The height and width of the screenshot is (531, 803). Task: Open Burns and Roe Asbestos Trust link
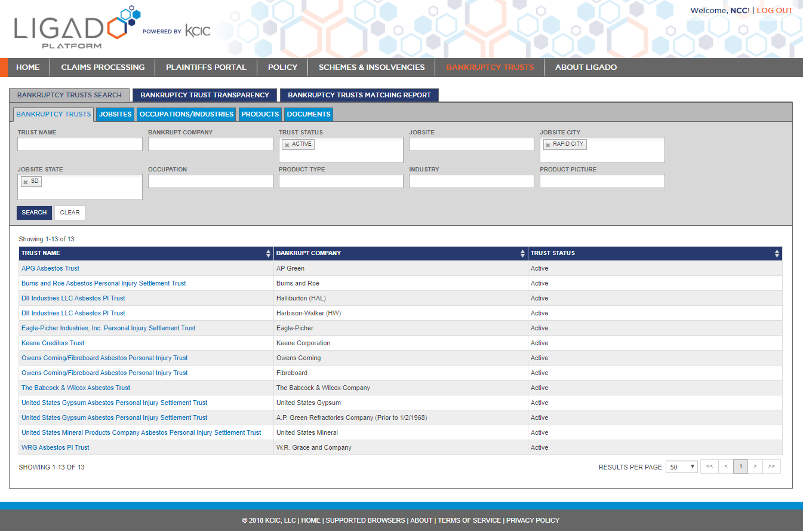tap(103, 283)
